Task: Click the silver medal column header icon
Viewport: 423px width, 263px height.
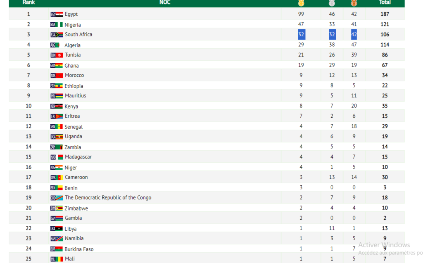Action: (332, 3)
